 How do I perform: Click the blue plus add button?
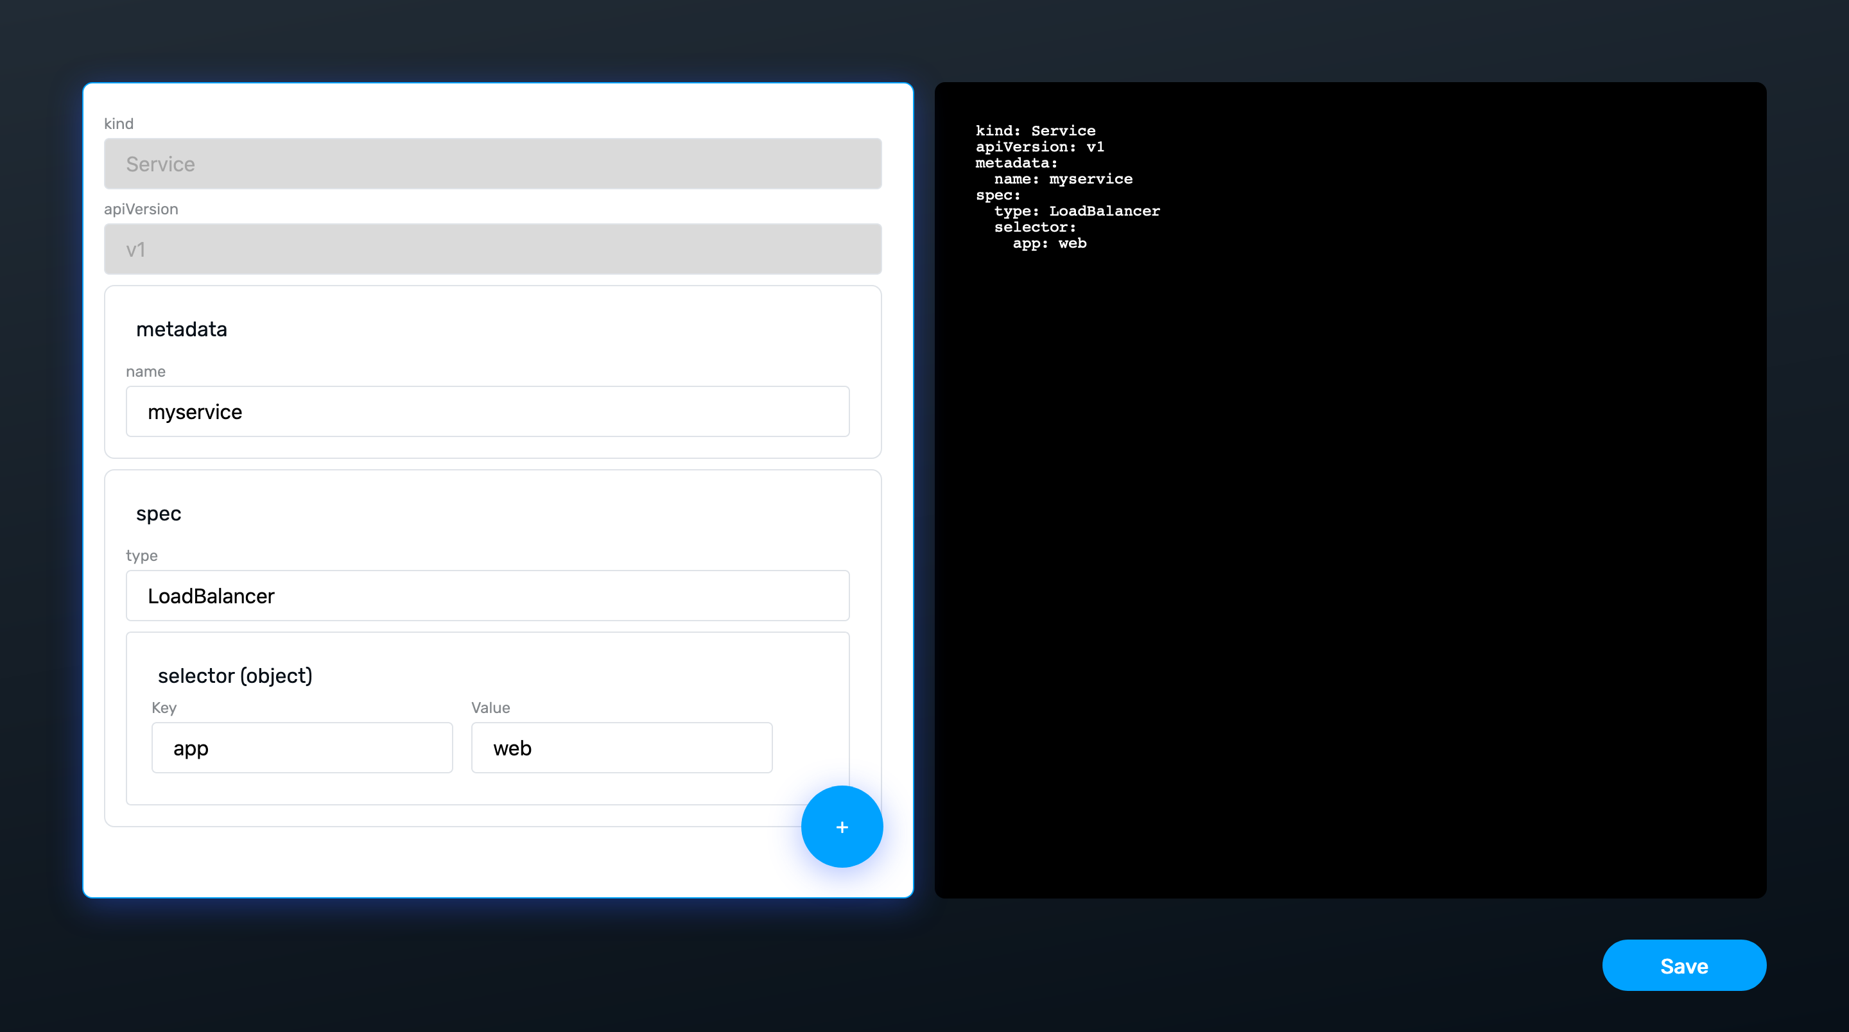841,827
